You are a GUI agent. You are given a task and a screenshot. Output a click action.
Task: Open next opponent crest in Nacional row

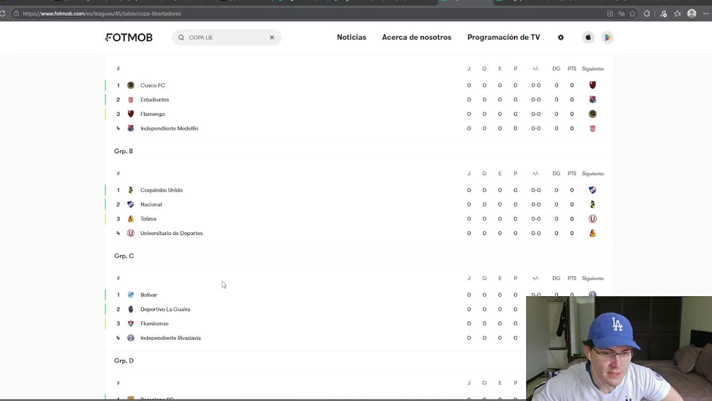592,204
